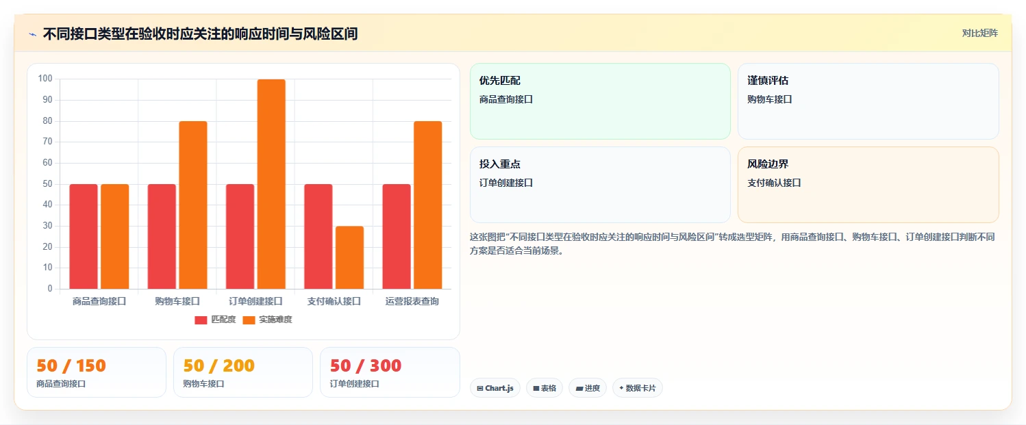
Task: Select the Chart.js tag chip
Action: pyautogui.click(x=495, y=388)
